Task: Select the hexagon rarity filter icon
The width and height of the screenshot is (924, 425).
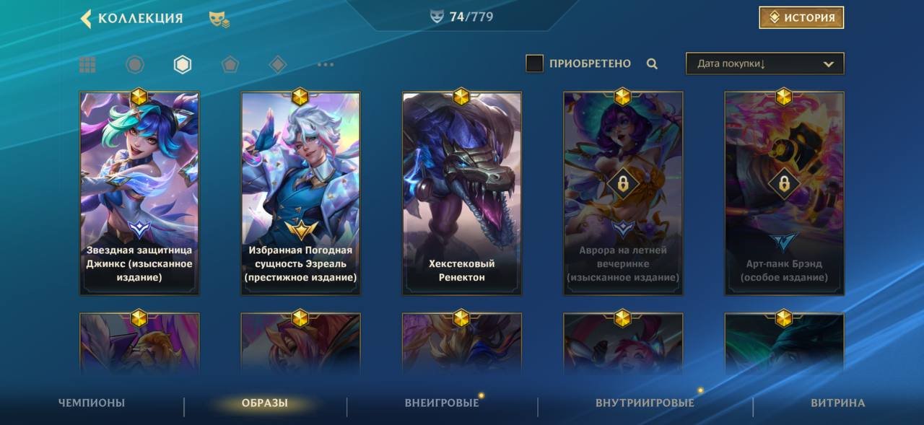Action: pyautogui.click(x=183, y=65)
